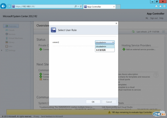The image size is (167, 118).
Task: Click Sign out link
Action: click(154, 18)
